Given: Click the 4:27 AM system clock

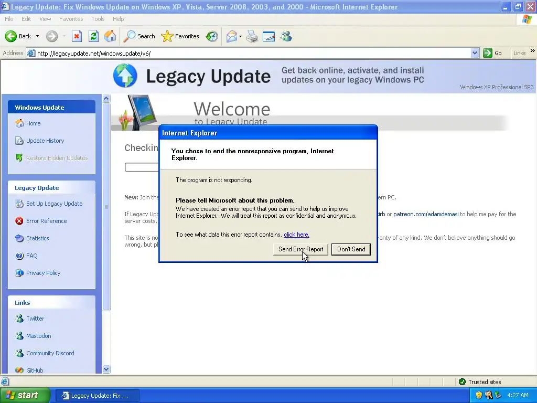Looking at the screenshot, I should tap(518, 395).
